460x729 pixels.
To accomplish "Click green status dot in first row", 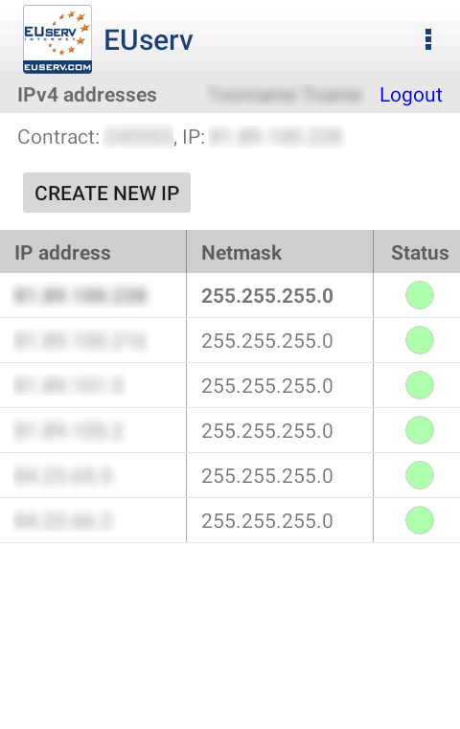I will tap(420, 295).
